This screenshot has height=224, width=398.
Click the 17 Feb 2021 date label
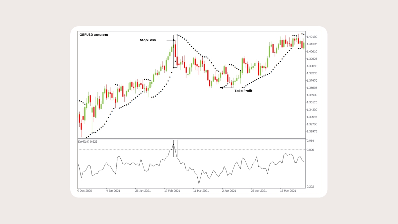point(172,191)
